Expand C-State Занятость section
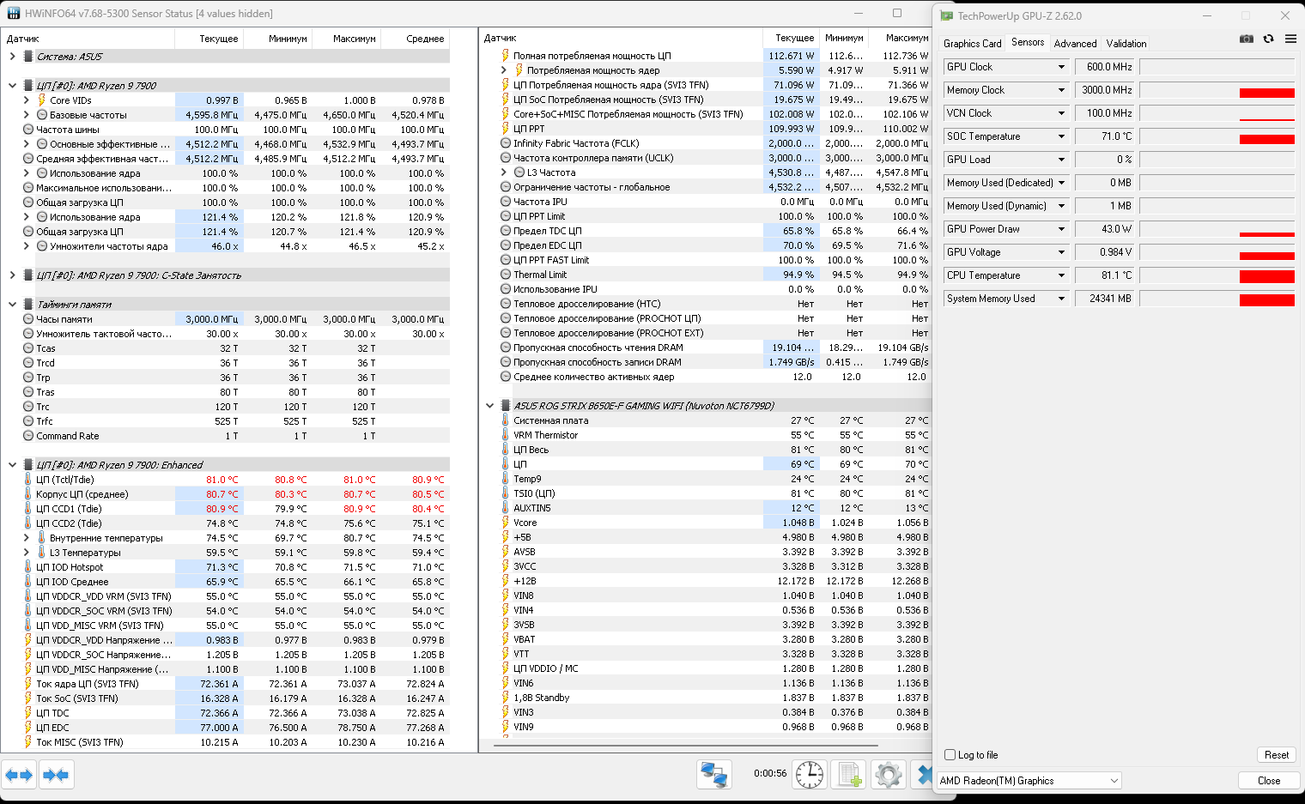 point(12,275)
